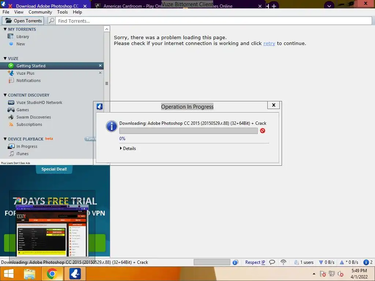This screenshot has height=281, width=375.
Task: Click the Turn On device playback toggle
Action: [x=90, y=139]
